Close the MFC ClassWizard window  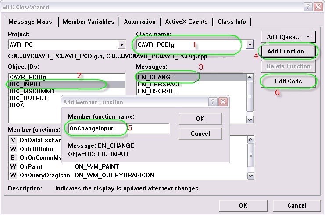[318, 7]
